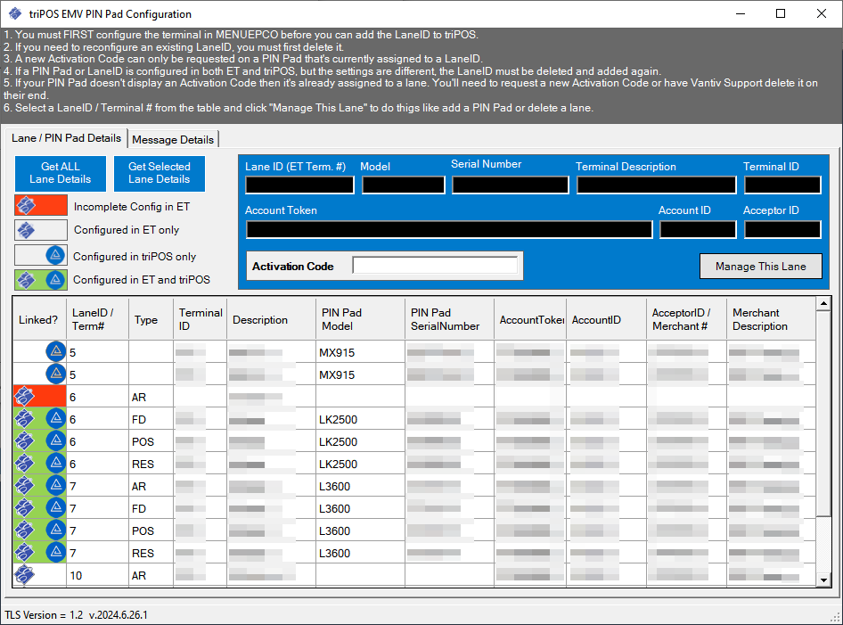Click the lane number 10 cell

[98, 575]
